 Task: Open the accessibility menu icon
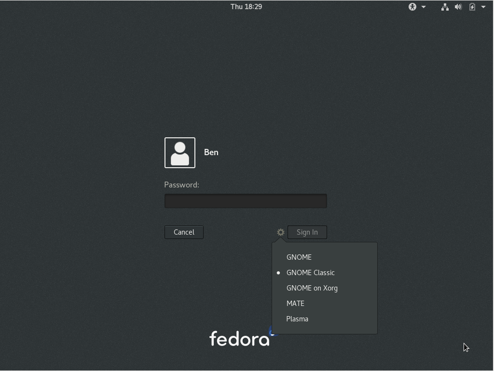(412, 7)
